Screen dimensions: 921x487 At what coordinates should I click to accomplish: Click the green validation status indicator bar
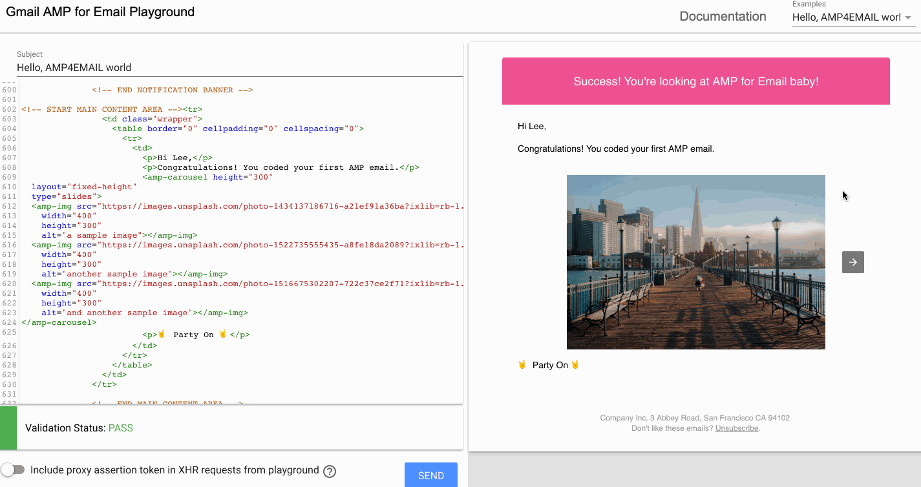8,427
